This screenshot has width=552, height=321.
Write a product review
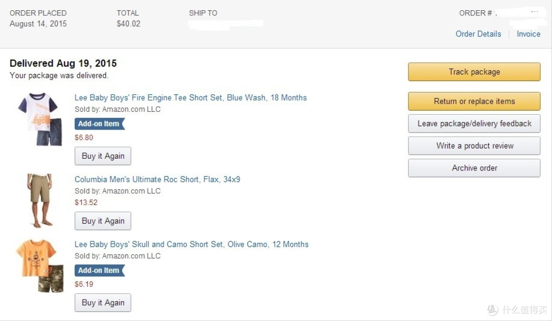[474, 145]
